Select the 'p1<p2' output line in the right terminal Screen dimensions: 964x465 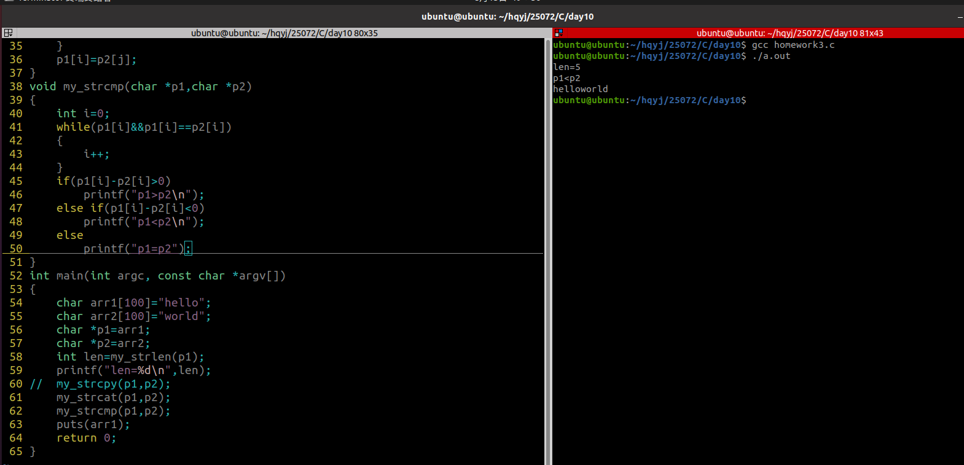click(x=566, y=78)
